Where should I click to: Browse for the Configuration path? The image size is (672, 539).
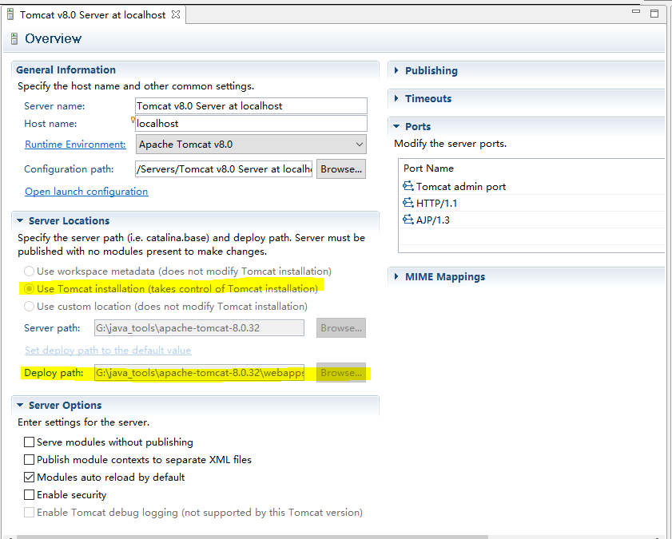pyautogui.click(x=341, y=169)
